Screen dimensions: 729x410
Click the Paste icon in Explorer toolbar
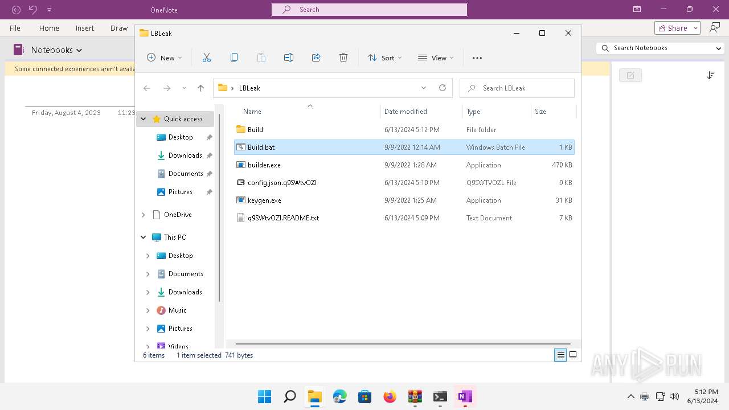[261, 58]
